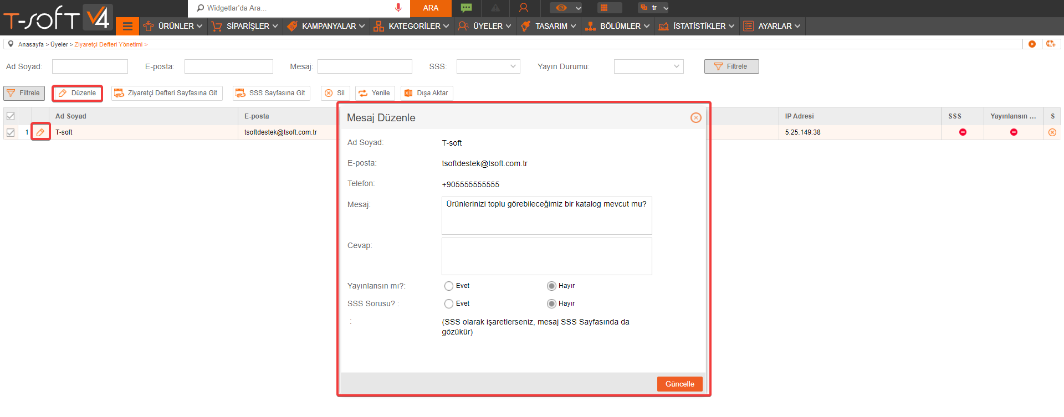Click the Cevap text area in dialog
The height and width of the screenshot is (417, 1064).
click(x=546, y=256)
